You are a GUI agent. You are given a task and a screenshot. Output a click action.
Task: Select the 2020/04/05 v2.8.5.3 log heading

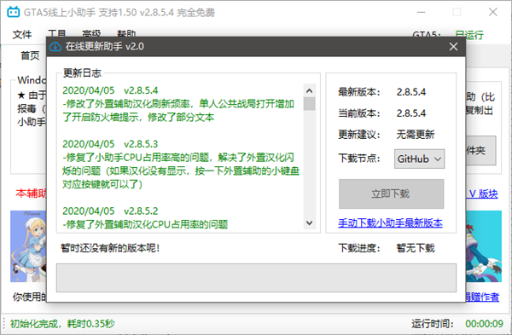tap(110, 144)
